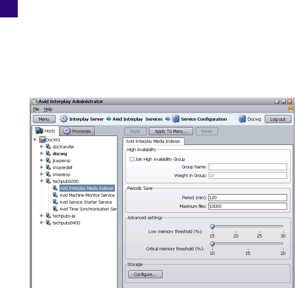The height and width of the screenshot is (288, 295).
Task: Click the DocWG workgroup icon
Action: click(42, 140)
